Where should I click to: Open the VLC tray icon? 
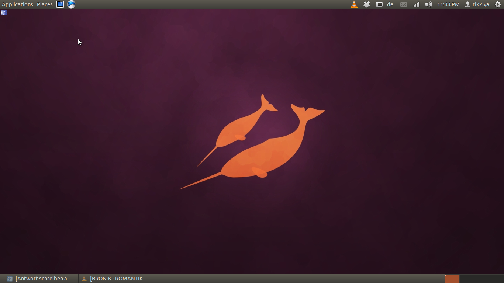coord(354,4)
